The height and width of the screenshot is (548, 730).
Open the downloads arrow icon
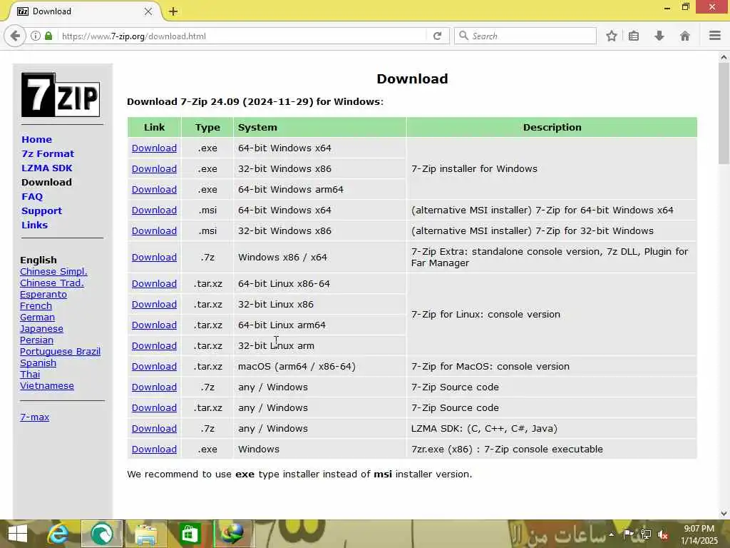point(659,36)
